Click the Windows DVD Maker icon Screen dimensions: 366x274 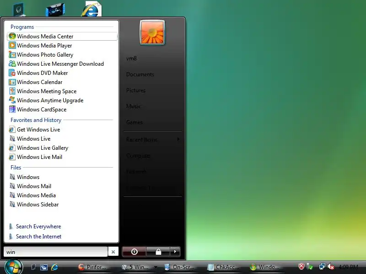coord(12,73)
